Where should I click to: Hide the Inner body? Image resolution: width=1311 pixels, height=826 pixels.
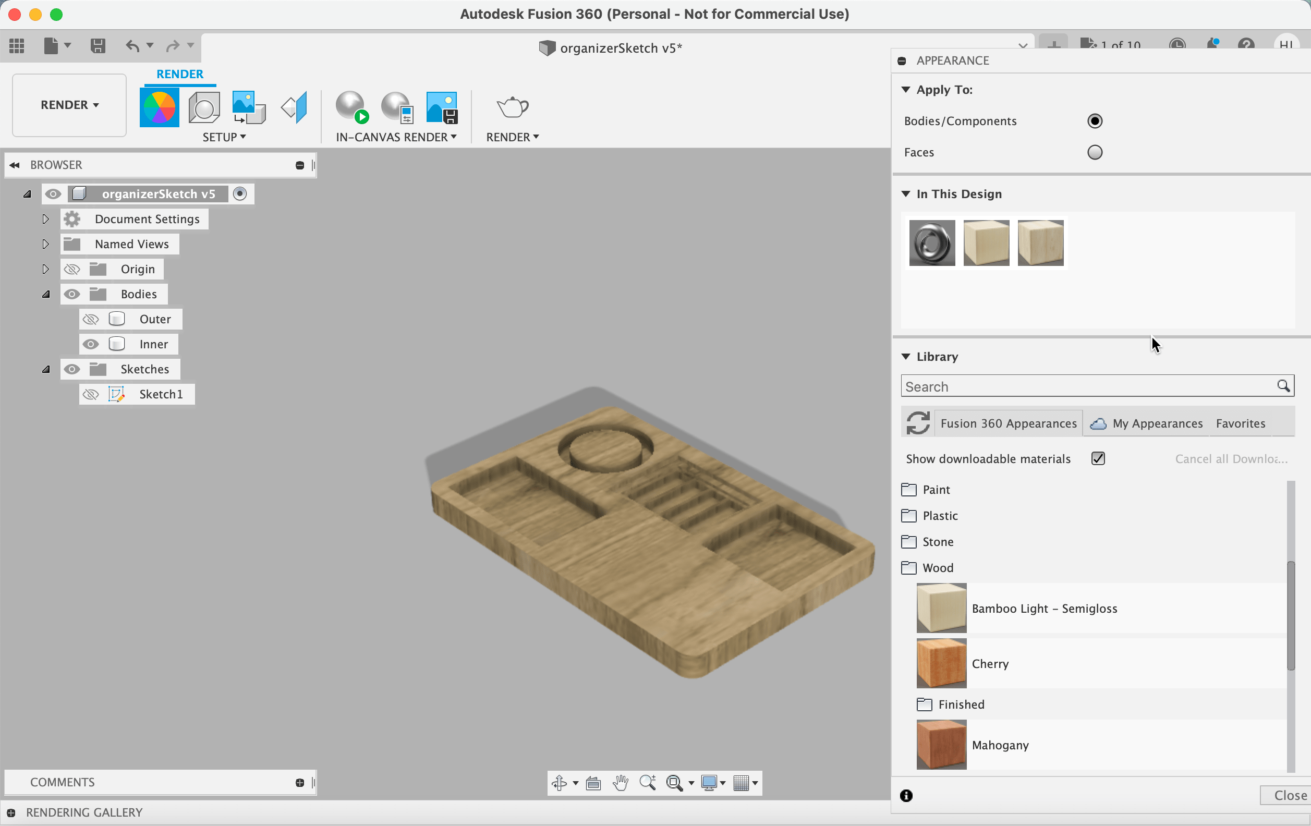[91, 344]
